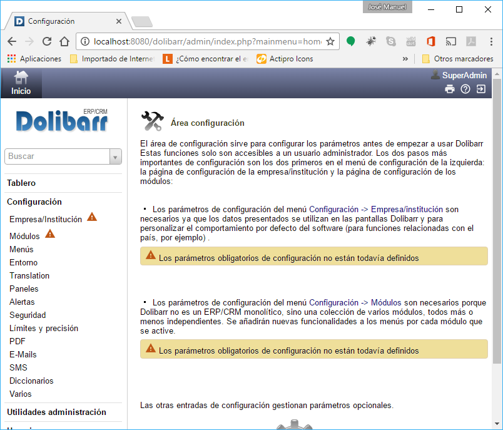Image resolution: width=503 pixels, height=430 pixels.
Task: Open the help question mark icon
Action: [465, 89]
